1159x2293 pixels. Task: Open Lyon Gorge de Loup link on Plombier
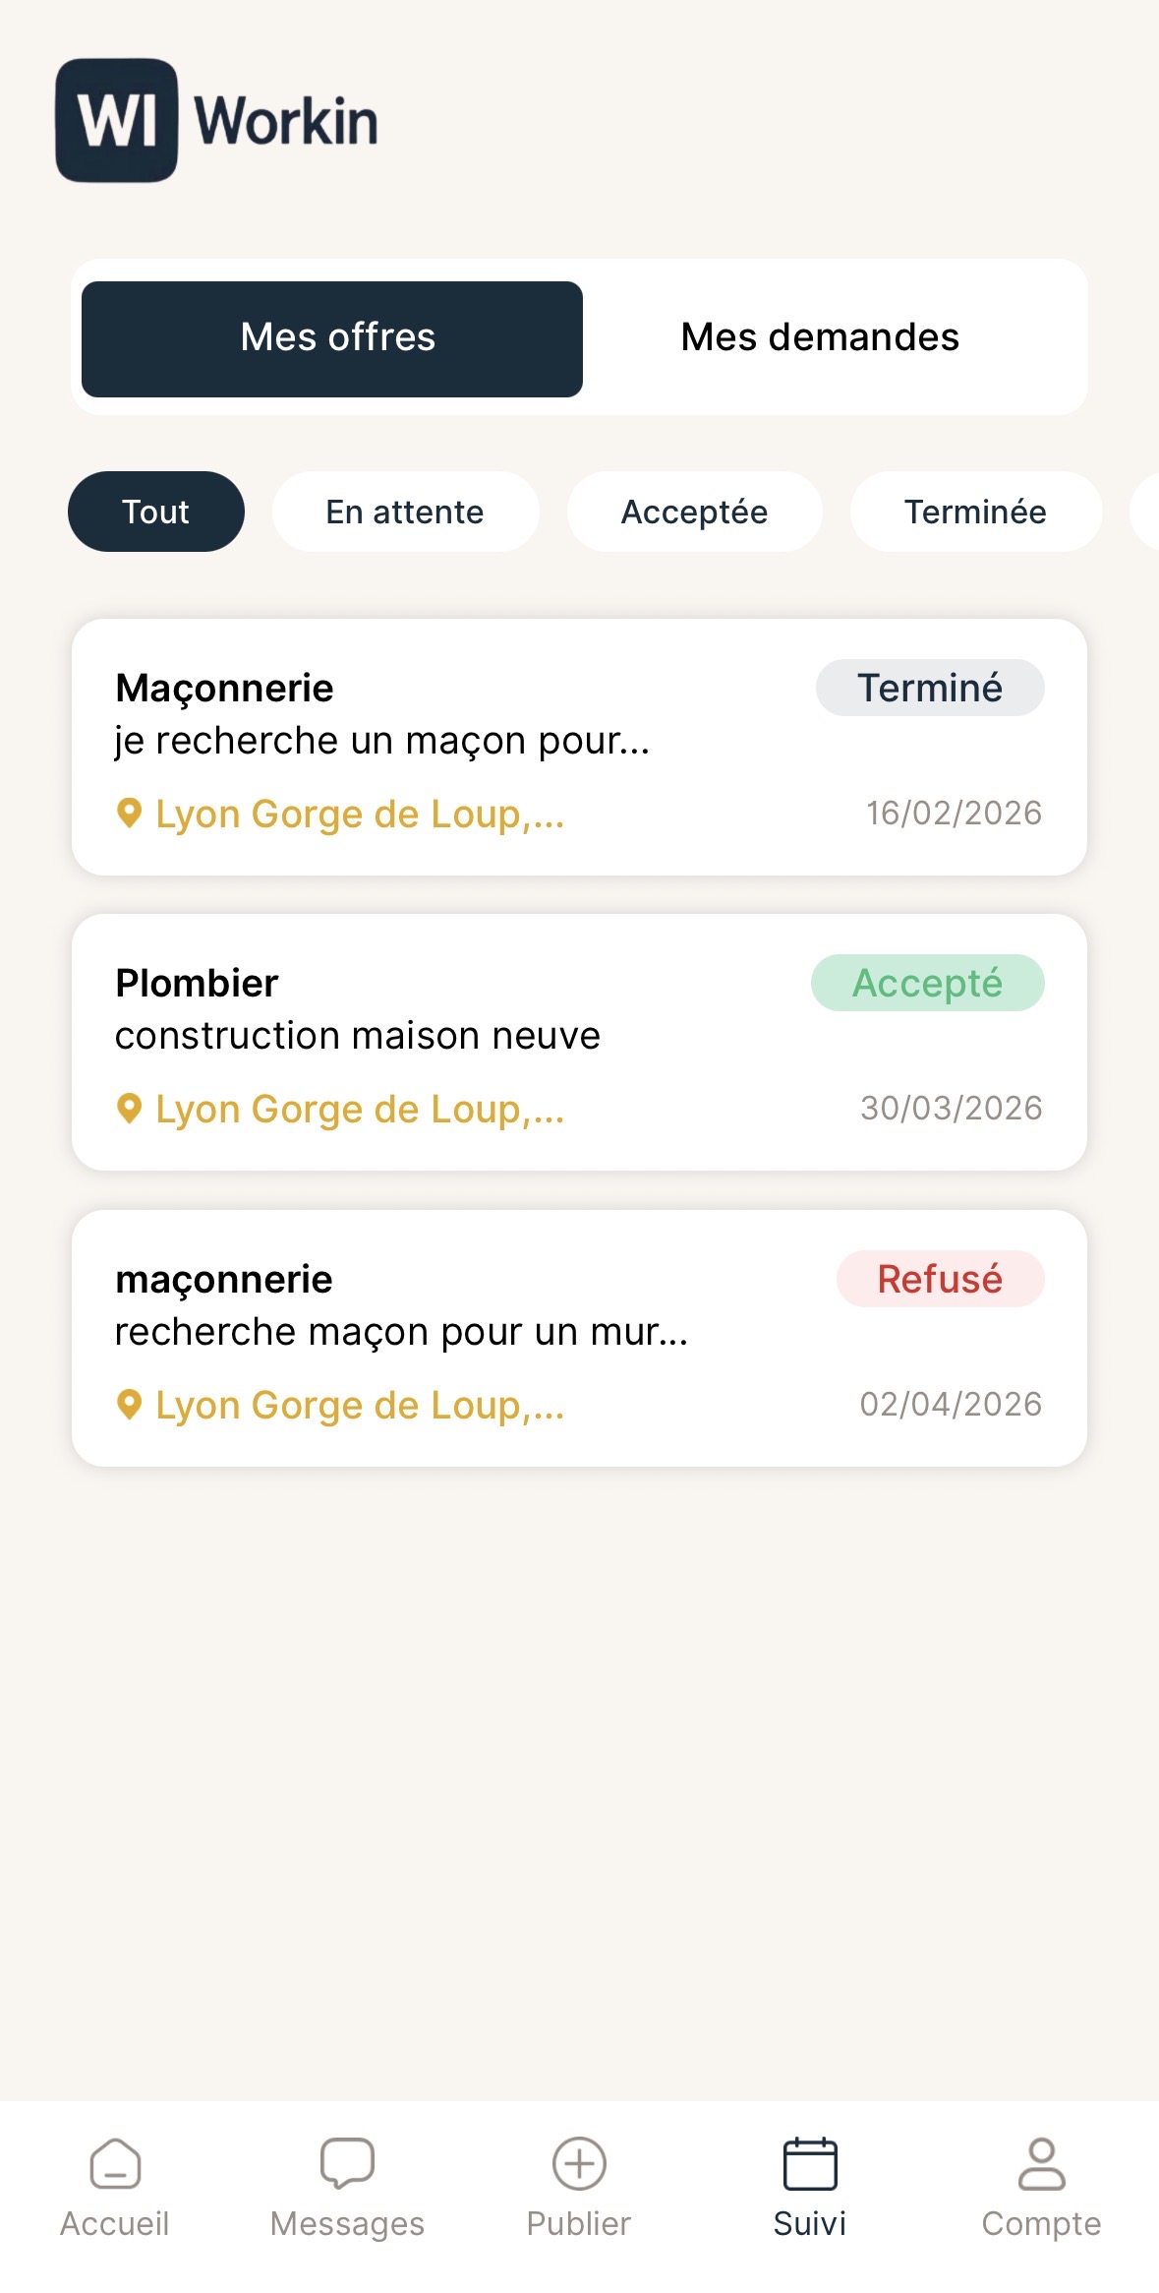360,1110
